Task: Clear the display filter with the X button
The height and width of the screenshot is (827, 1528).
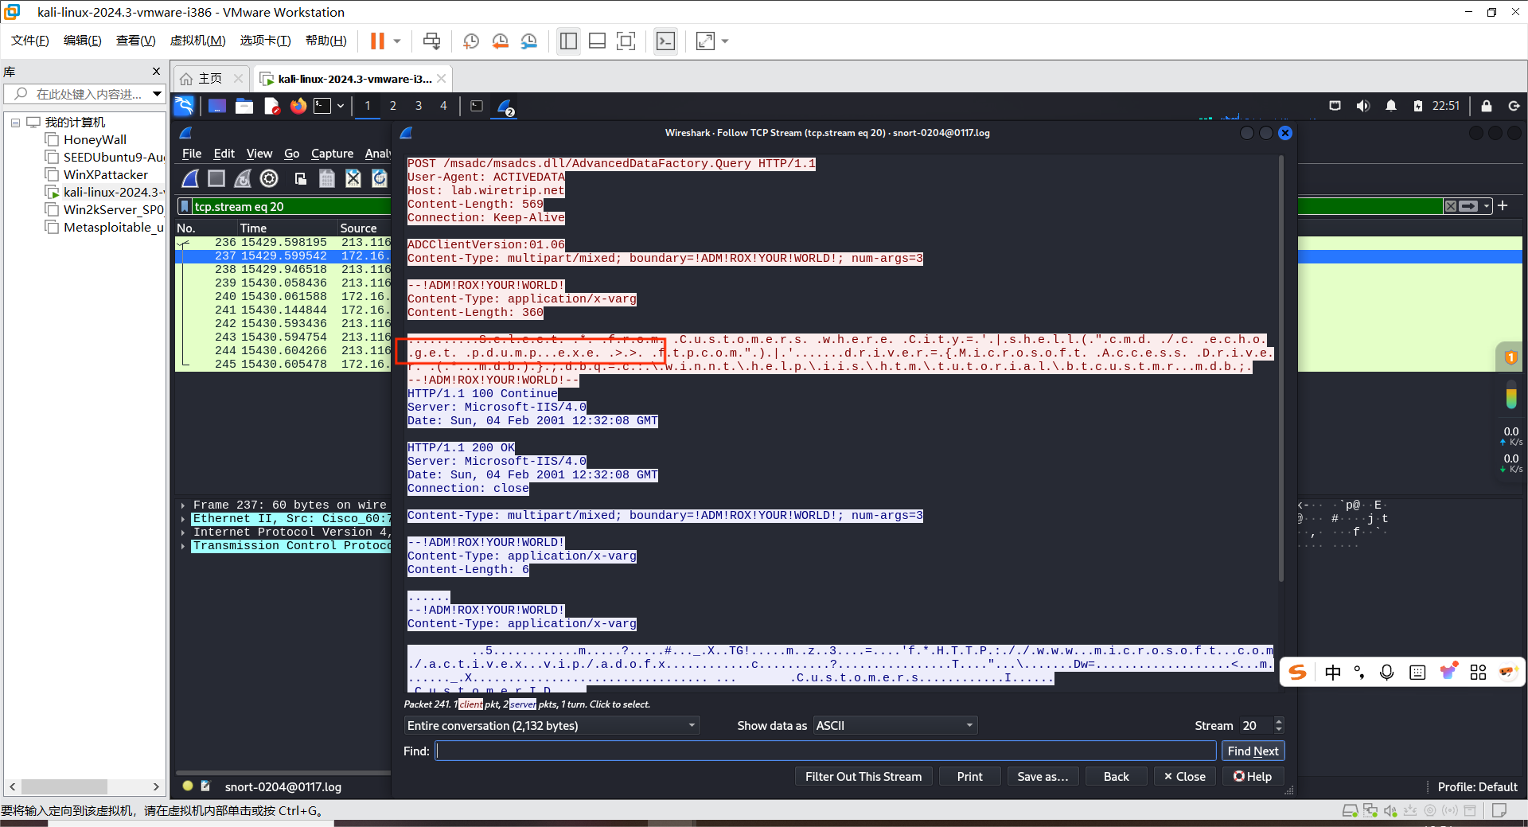Action: (1451, 206)
